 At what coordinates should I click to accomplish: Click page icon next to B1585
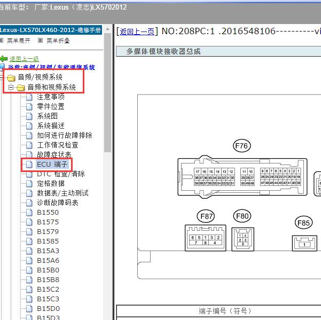29,241
